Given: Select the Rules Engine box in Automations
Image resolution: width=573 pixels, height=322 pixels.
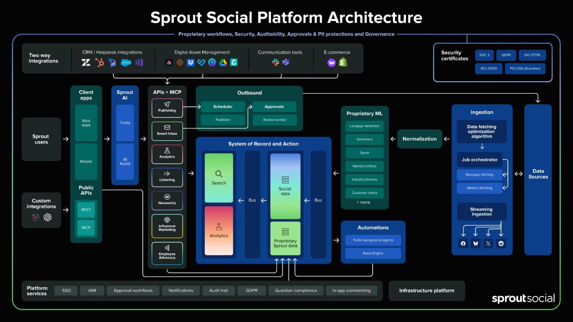Looking at the screenshot, I should tap(373, 253).
